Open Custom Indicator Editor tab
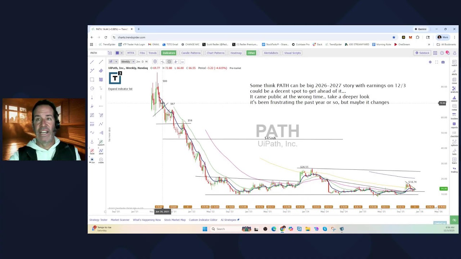Image resolution: width=461 pixels, height=259 pixels. click(x=203, y=220)
